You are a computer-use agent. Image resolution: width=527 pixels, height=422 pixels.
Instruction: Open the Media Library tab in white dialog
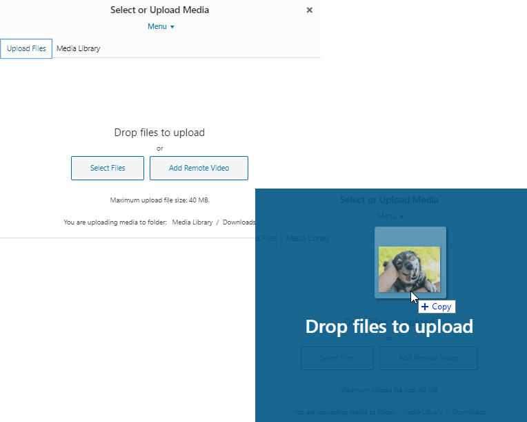tap(78, 49)
